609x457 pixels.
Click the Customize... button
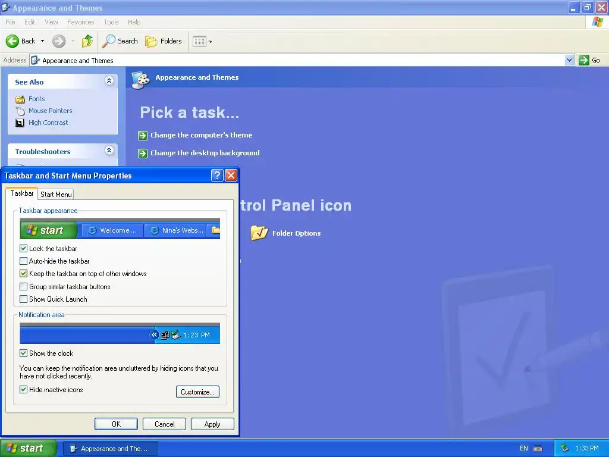[197, 392]
